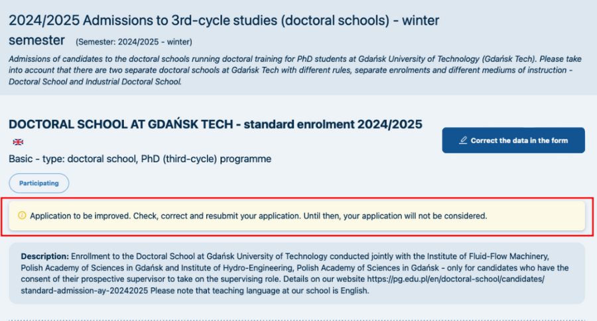This screenshot has width=597, height=321.
Task: Click the word 'semester' under the title
Action: (x=36, y=40)
